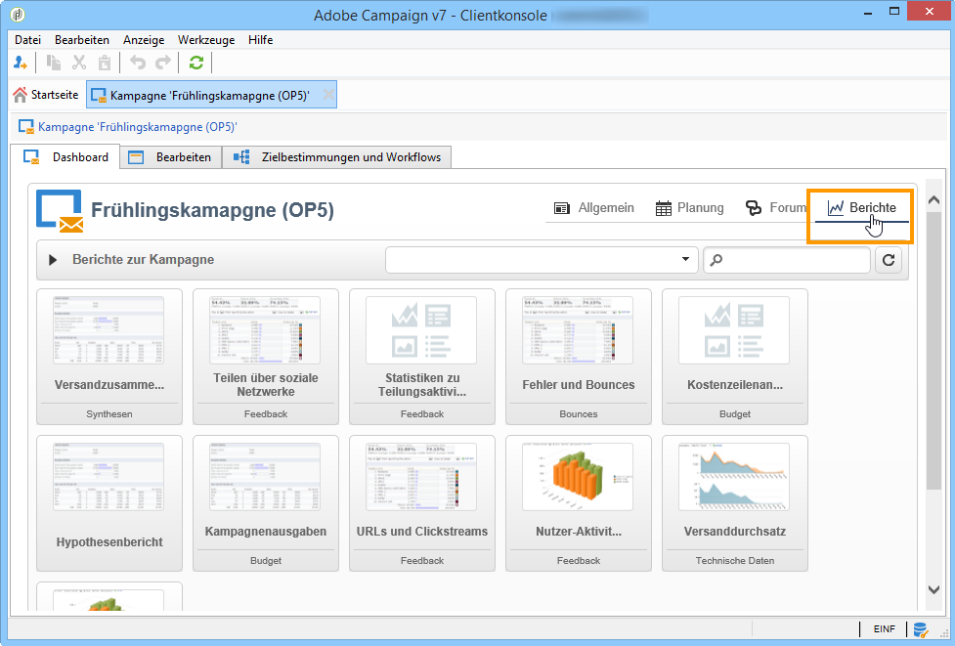Screen dimensions: 955x646
Task: Click the magnifier icon in search box
Action: [716, 260]
